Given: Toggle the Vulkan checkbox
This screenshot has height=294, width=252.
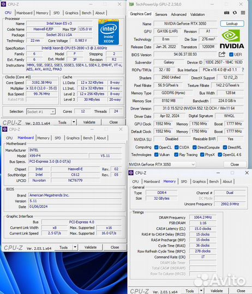Looking at the screenshot, I should [x=156, y=155].
